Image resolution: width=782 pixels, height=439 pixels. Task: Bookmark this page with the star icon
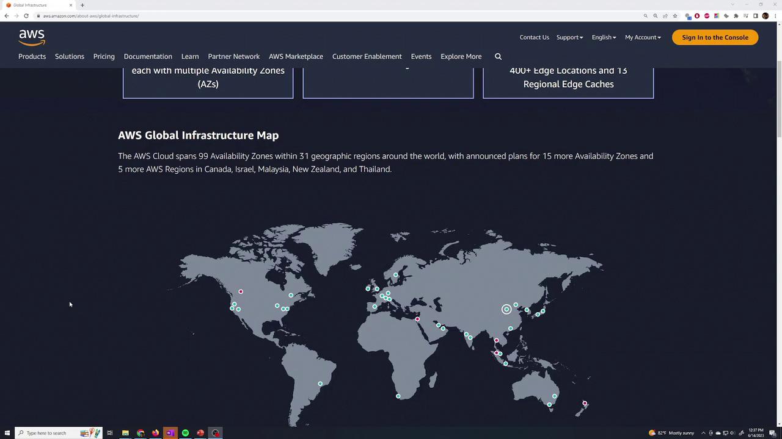click(675, 16)
